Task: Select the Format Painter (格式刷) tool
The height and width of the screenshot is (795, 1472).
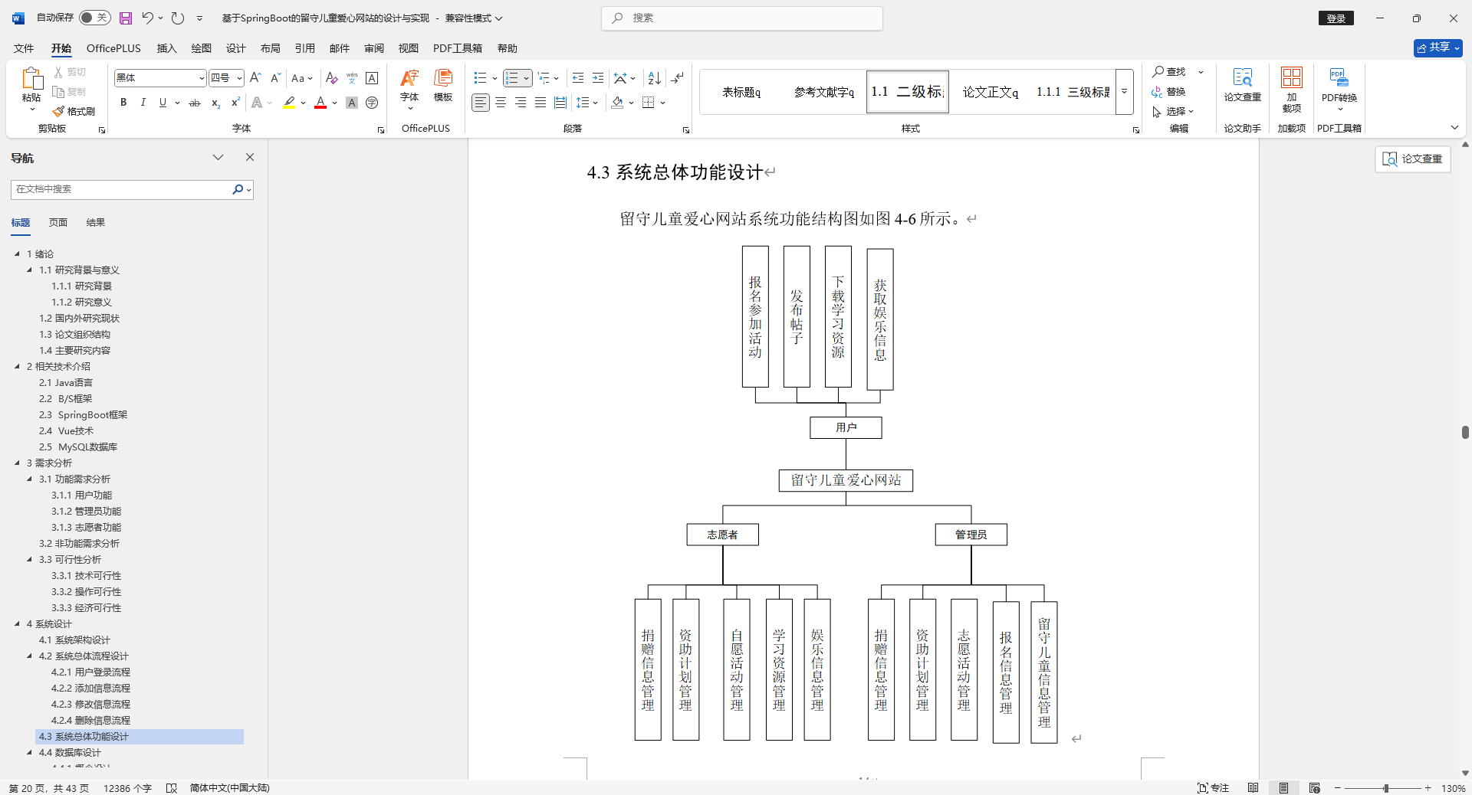Action: pyautogui.click(x=74, y=110)
